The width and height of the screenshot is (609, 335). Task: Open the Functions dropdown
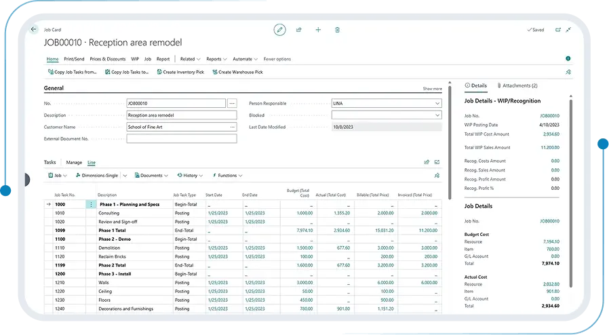pyautogui.click(x=227, y=176)
